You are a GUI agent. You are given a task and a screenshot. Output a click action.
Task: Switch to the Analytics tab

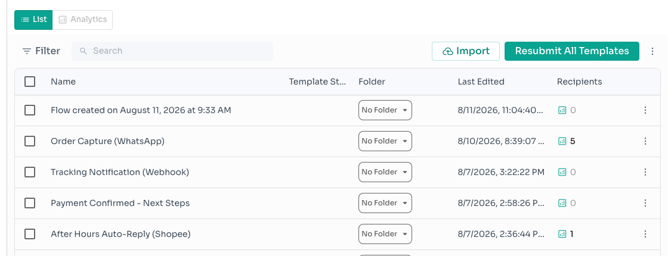(83, 20)
